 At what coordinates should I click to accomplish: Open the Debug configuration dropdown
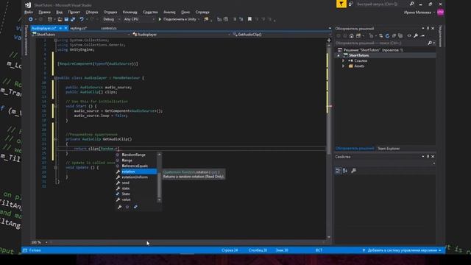111,19
